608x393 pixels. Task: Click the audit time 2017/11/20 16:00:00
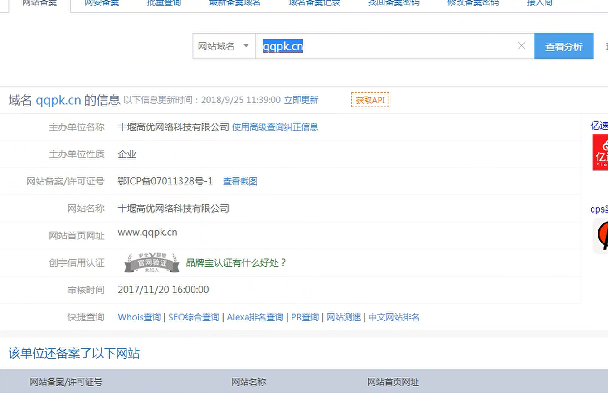tap(163, 290)
